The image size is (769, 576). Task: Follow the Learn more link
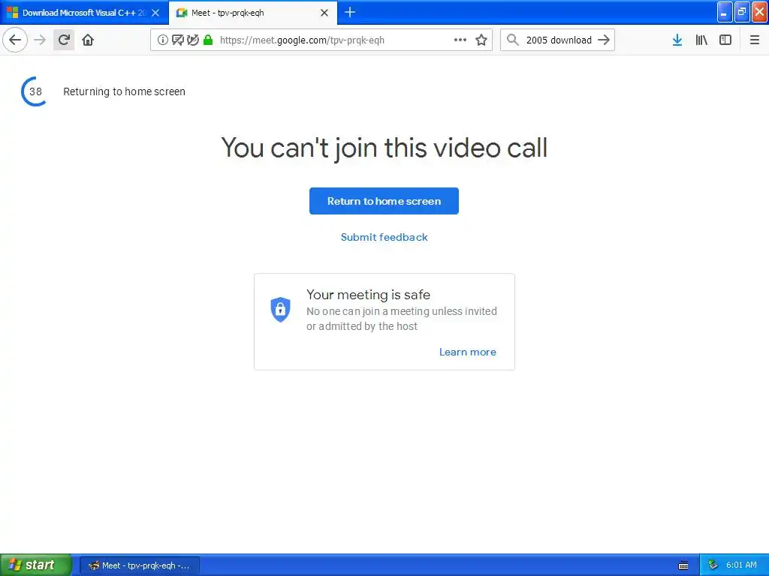[x=467, y=352]
